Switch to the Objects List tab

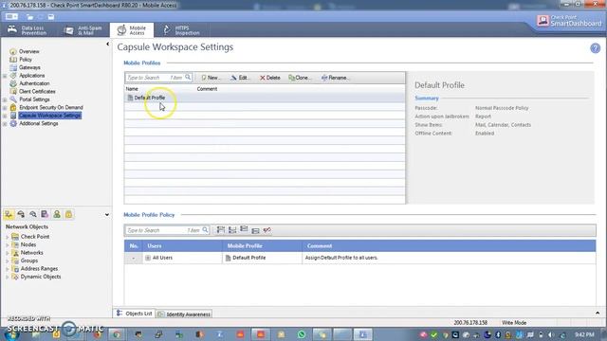[x=135, y=314]
